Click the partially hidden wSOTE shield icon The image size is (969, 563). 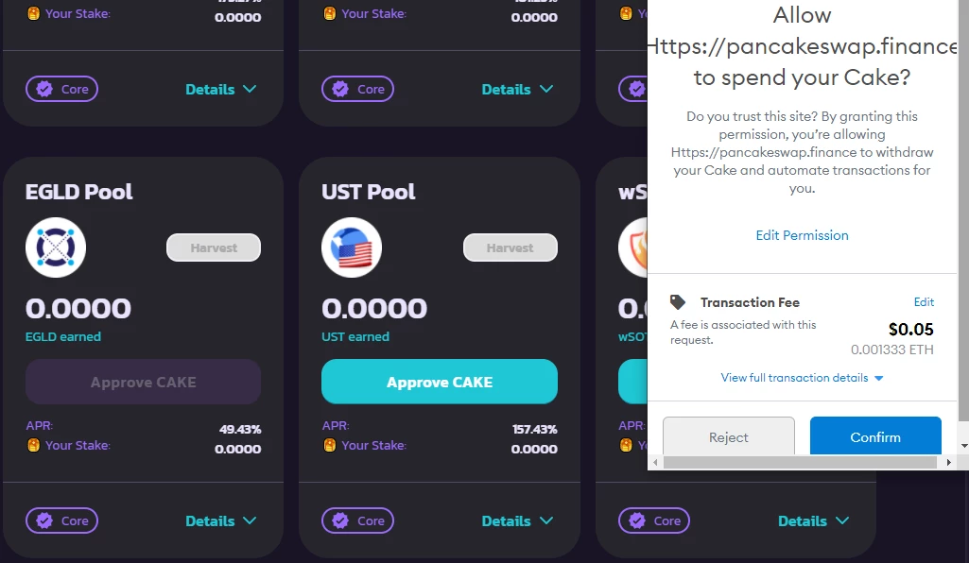632,247
